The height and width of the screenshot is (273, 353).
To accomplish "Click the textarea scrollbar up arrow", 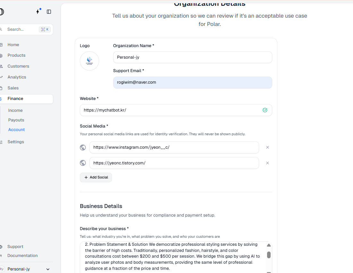I will tap(269, 245).
